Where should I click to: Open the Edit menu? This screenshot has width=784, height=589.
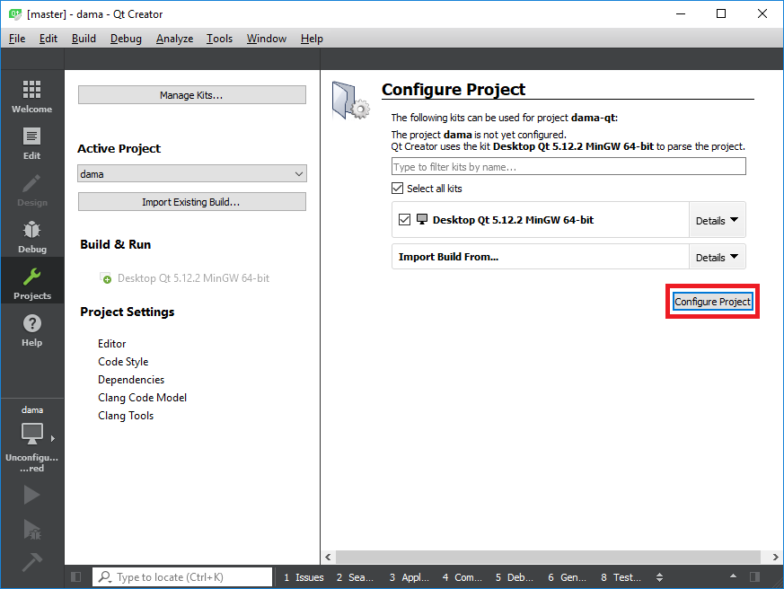48,39
